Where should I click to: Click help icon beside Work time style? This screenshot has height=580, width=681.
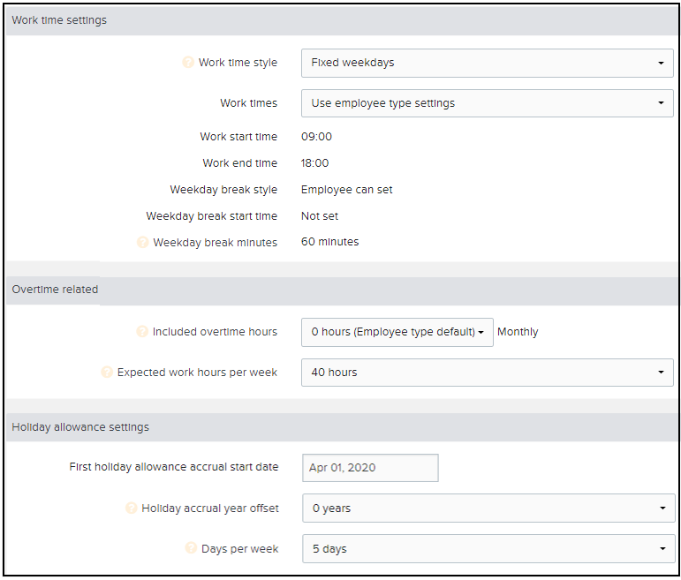coord(188,63)
